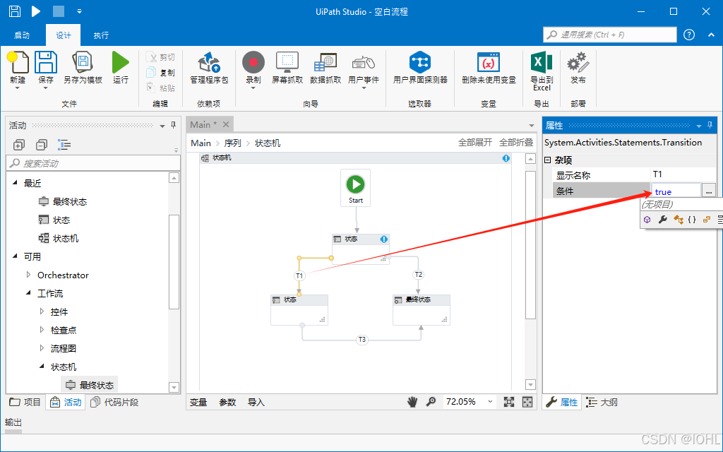Open 用户界面探测器 UI explorer
This screenshot has height=452, width=723.
[x=420, y=68]
